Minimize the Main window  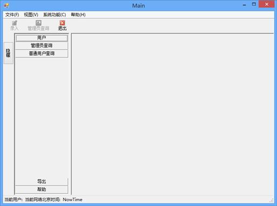244,5
